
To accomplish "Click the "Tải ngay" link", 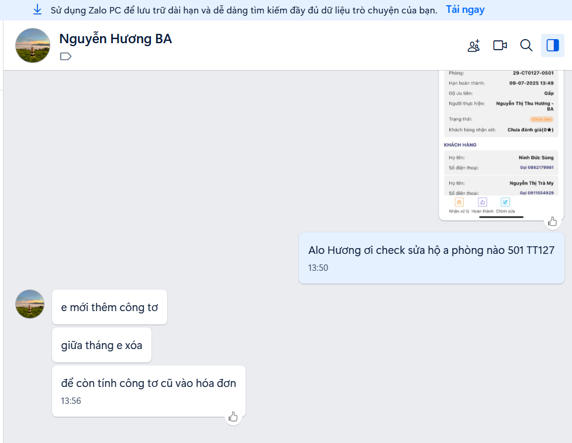I will click(x=465, y=9).
